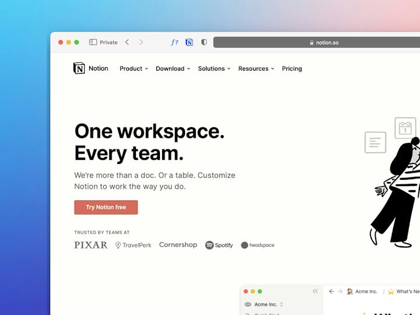420x315 pixels.
Task: Click the Try Notion free button
Action: tap(106, 207)
